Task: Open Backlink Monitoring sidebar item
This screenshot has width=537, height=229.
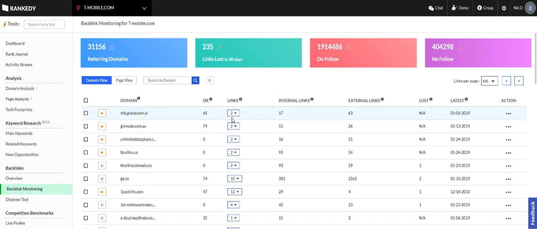Action: (x=36, y=189)
